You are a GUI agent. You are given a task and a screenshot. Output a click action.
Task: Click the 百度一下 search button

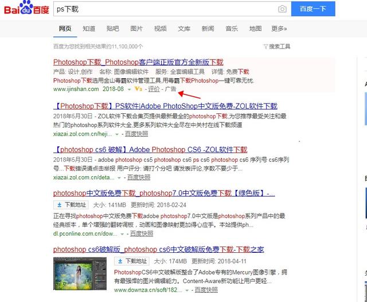click(x=313, y=9)
